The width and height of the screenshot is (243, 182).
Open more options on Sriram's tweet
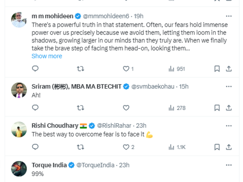pyautogui.click(x=229, y=86)
